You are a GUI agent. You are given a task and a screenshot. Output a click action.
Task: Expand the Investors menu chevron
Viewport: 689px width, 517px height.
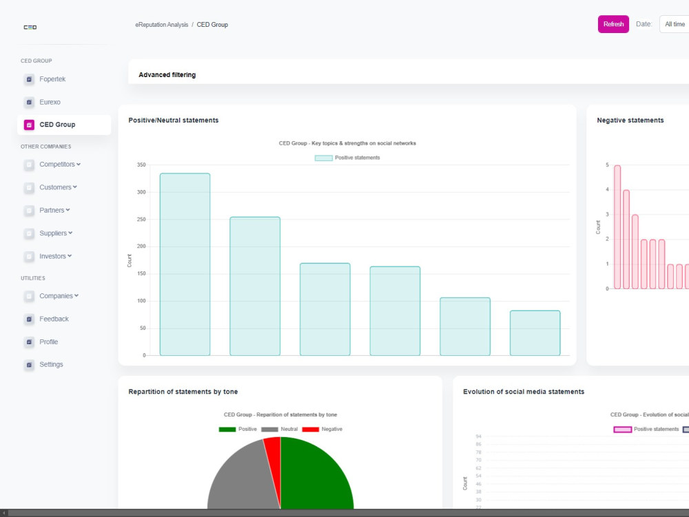click(70, 256)
